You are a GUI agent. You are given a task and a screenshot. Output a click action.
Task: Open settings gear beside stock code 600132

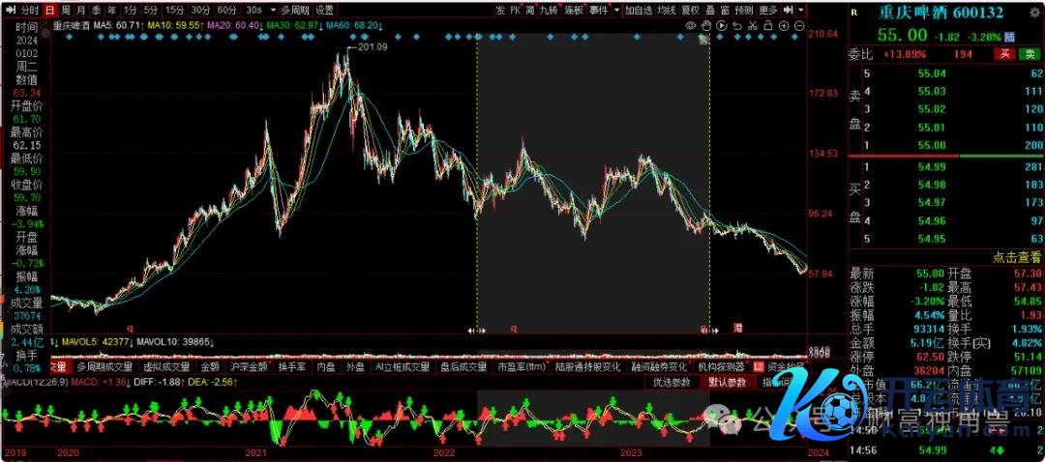click(x=1033, y=12)
